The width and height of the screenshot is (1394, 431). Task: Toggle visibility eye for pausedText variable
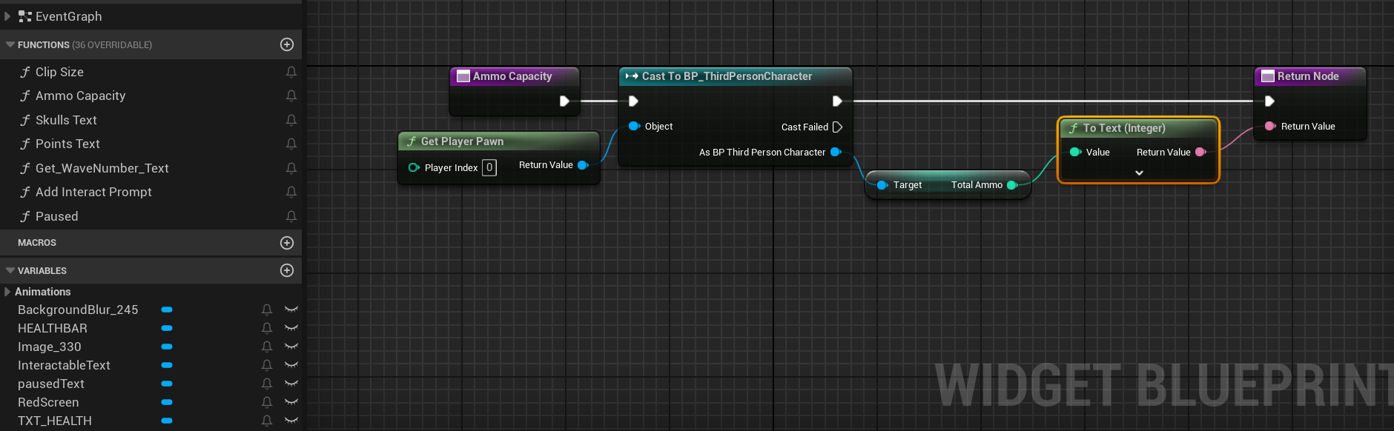click(291, 384)
